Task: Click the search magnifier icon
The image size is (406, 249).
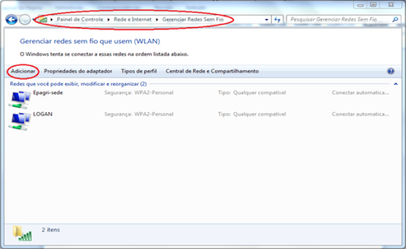Action: coord(395,20)
